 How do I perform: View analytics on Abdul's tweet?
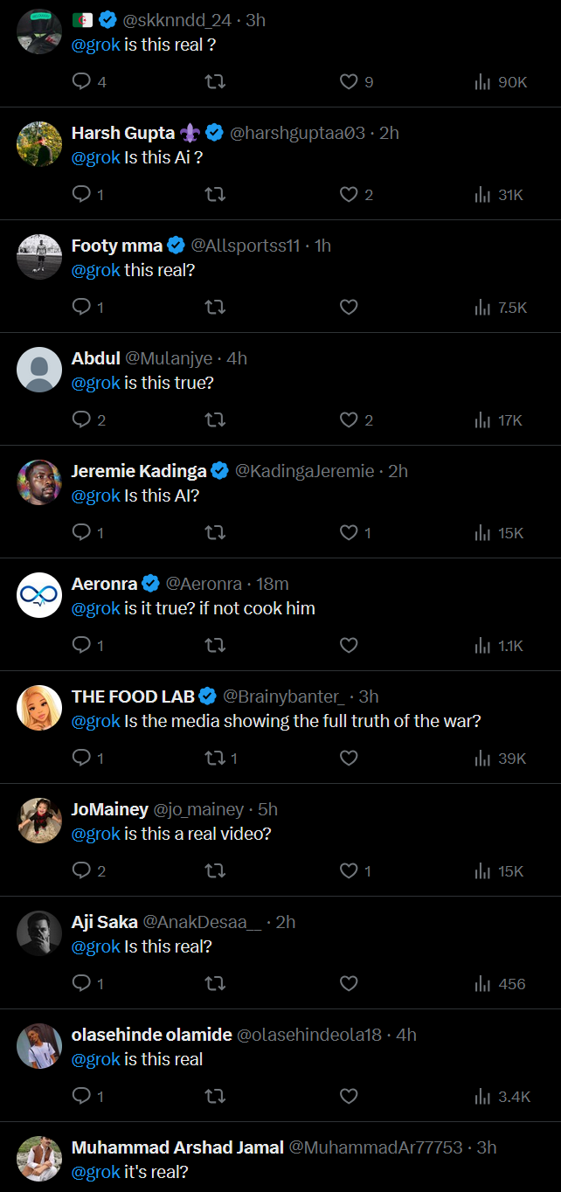coord(498,420)
